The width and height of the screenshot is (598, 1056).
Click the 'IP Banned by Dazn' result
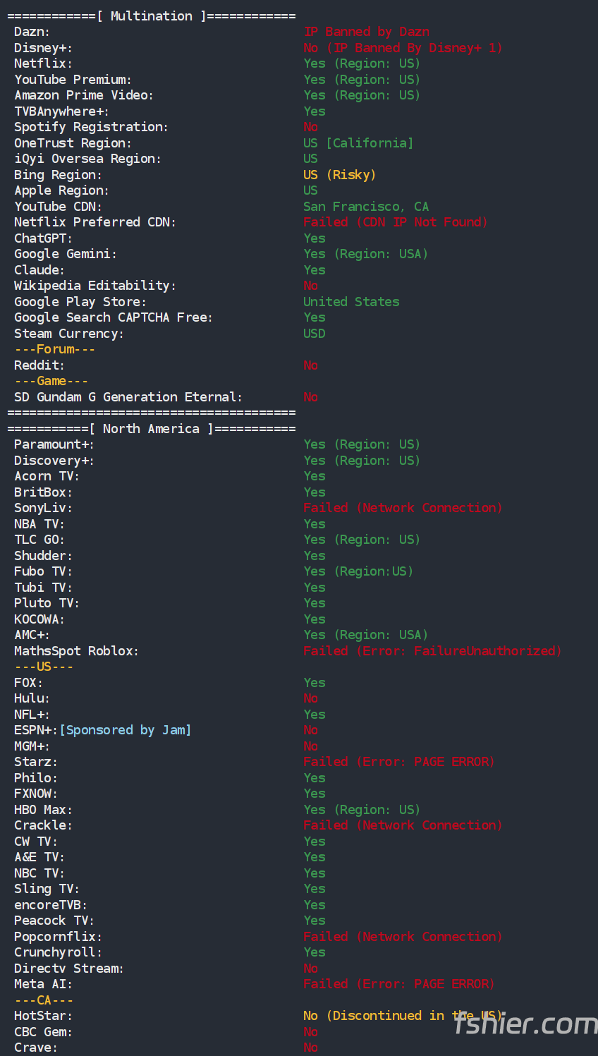tap(366, 32)
